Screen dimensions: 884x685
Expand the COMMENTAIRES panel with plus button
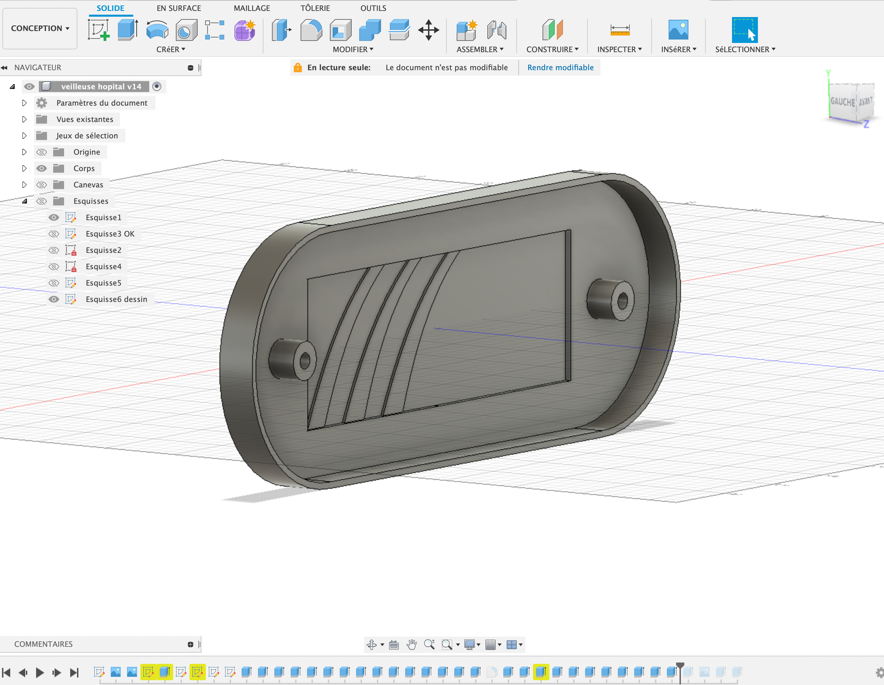pos(190,644)
